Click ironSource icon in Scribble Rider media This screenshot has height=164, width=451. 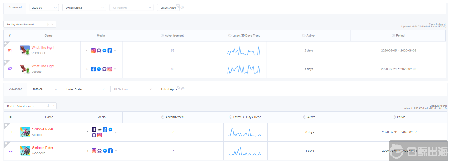pos(94,130)
